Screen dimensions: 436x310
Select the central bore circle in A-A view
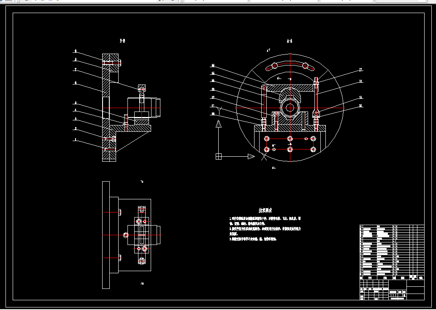pos(290,108)
